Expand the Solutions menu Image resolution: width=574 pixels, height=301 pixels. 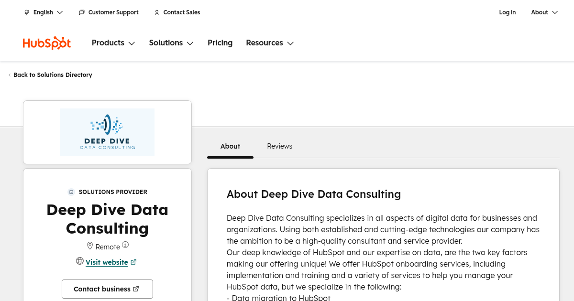pos(171,43)
